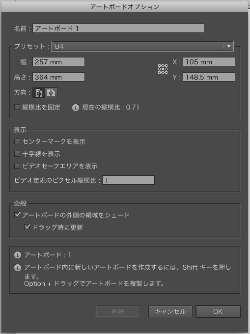This screenshot has height=334, width=250.
Task: Click the preset dropdown arrow
Action: pos(229,46)
